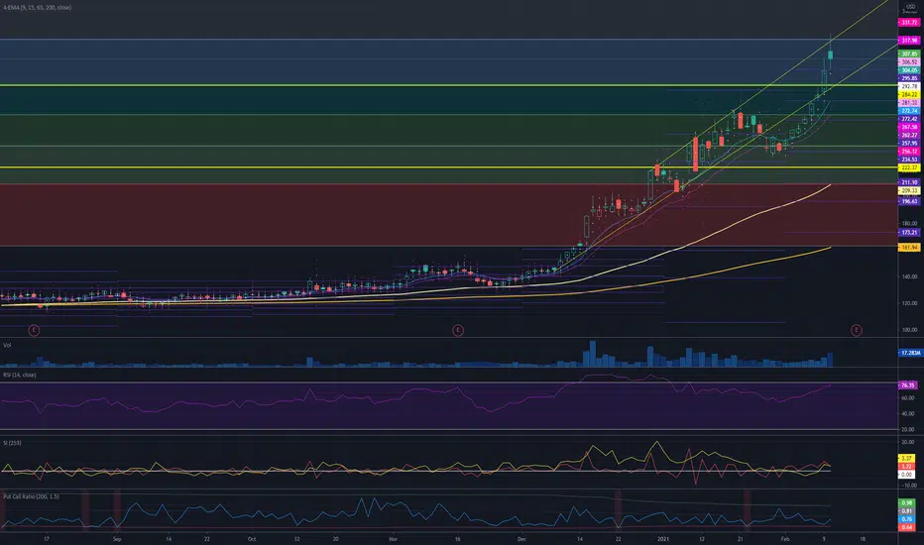Click the Dec label on the time axis
The image size is (924, 545).
[x=522, y=539]
